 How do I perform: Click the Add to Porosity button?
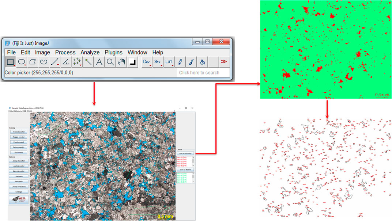[x=185, y=153]
